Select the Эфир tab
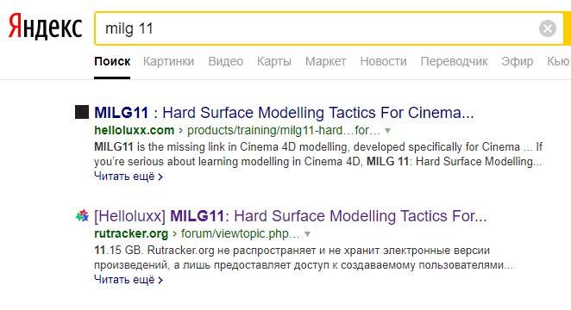Screen dimensions: 571x310 tap(518, 61)
